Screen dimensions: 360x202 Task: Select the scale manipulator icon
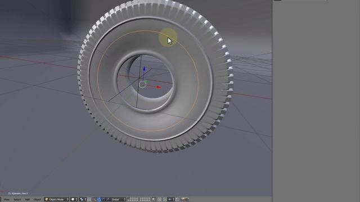point(107,200)
